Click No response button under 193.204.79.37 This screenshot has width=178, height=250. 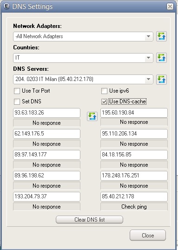coord(46,207)
